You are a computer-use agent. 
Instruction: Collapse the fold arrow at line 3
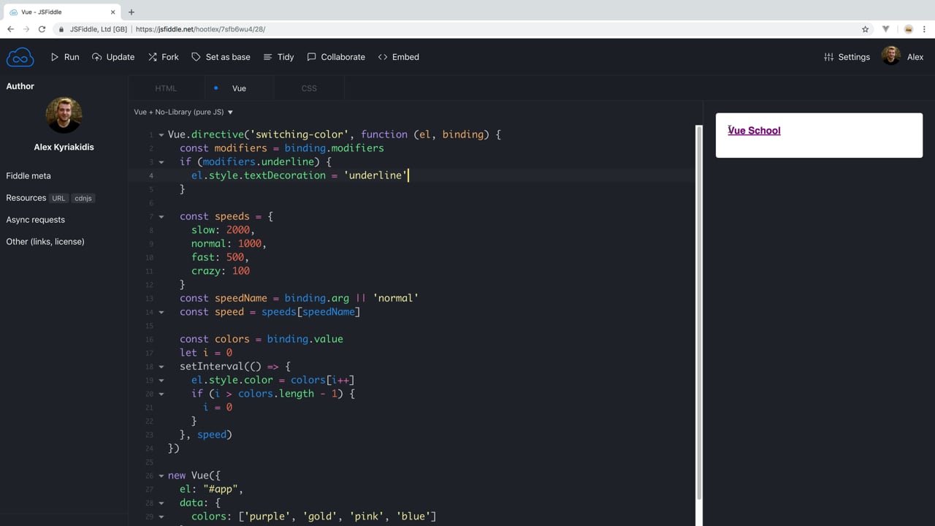pyautogui.click(x=161, y=162)
